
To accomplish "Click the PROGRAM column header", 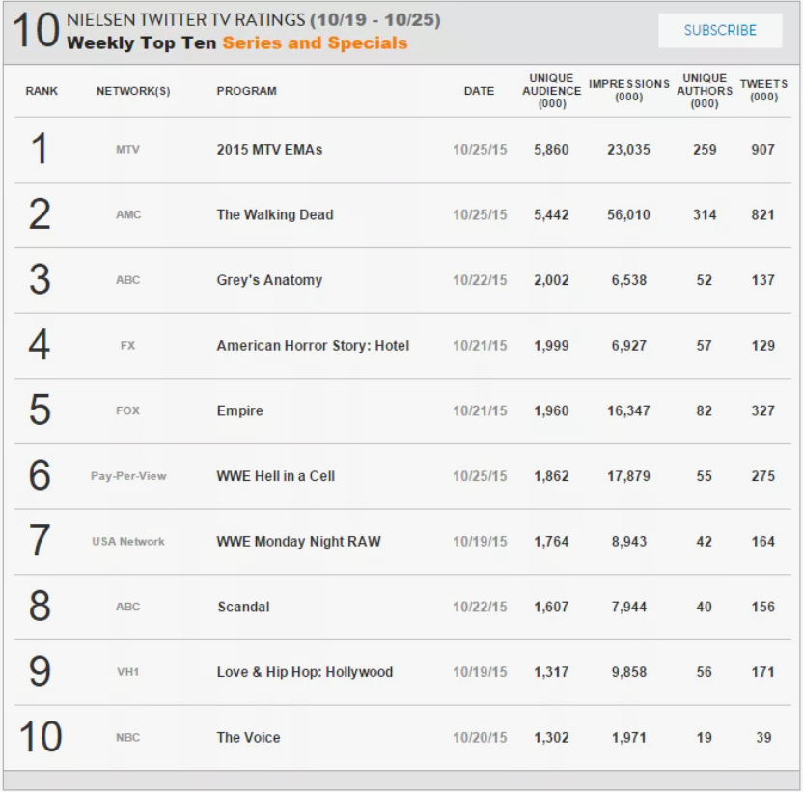I will [x=246, y=91].
